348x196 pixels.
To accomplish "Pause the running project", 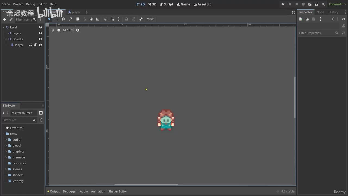I will (x=290, y=4).
